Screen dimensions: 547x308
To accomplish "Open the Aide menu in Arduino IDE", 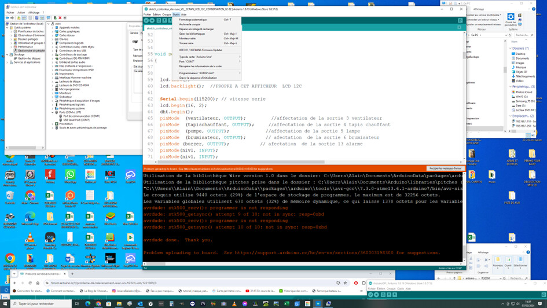I will (184, 14).
